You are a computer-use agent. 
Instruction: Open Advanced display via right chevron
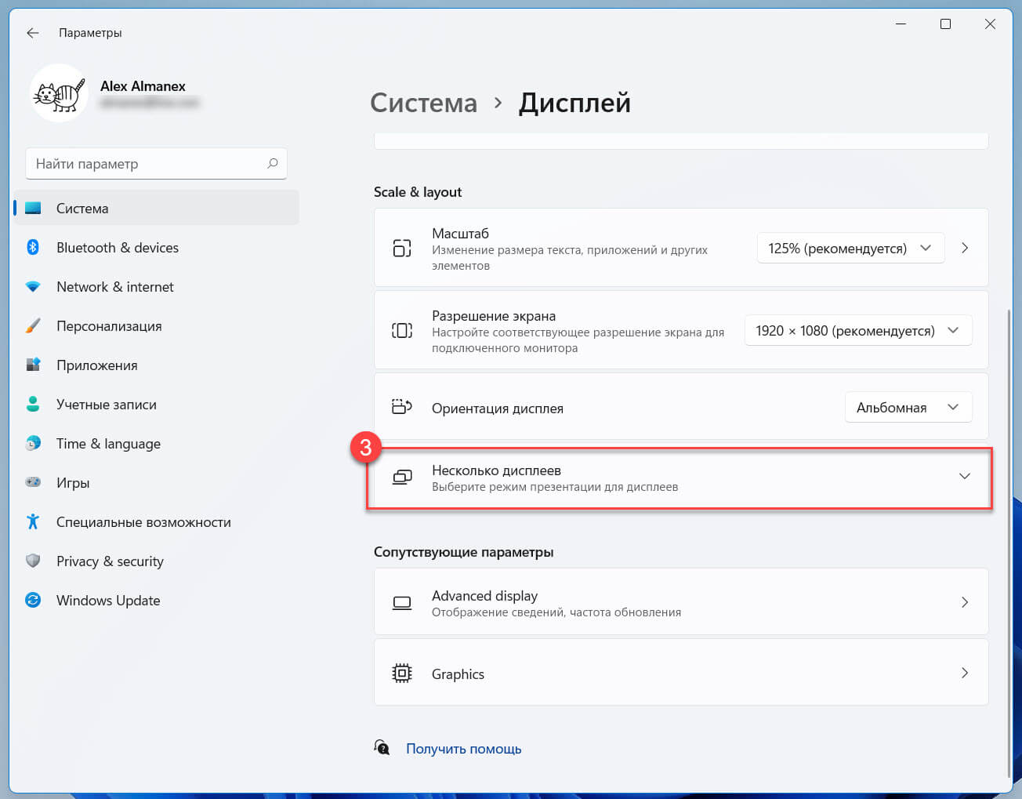coord(965,603)
